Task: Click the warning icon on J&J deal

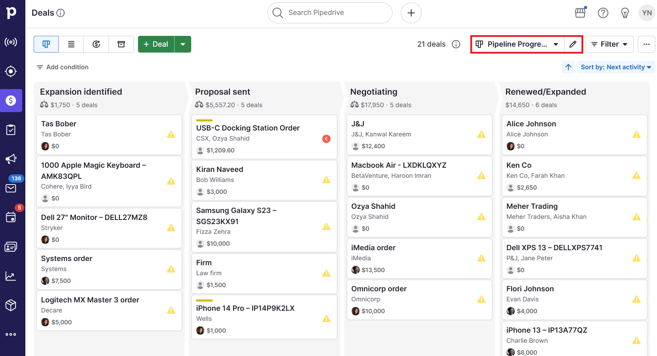Action: pyautogui.click(x=481, y=134)
